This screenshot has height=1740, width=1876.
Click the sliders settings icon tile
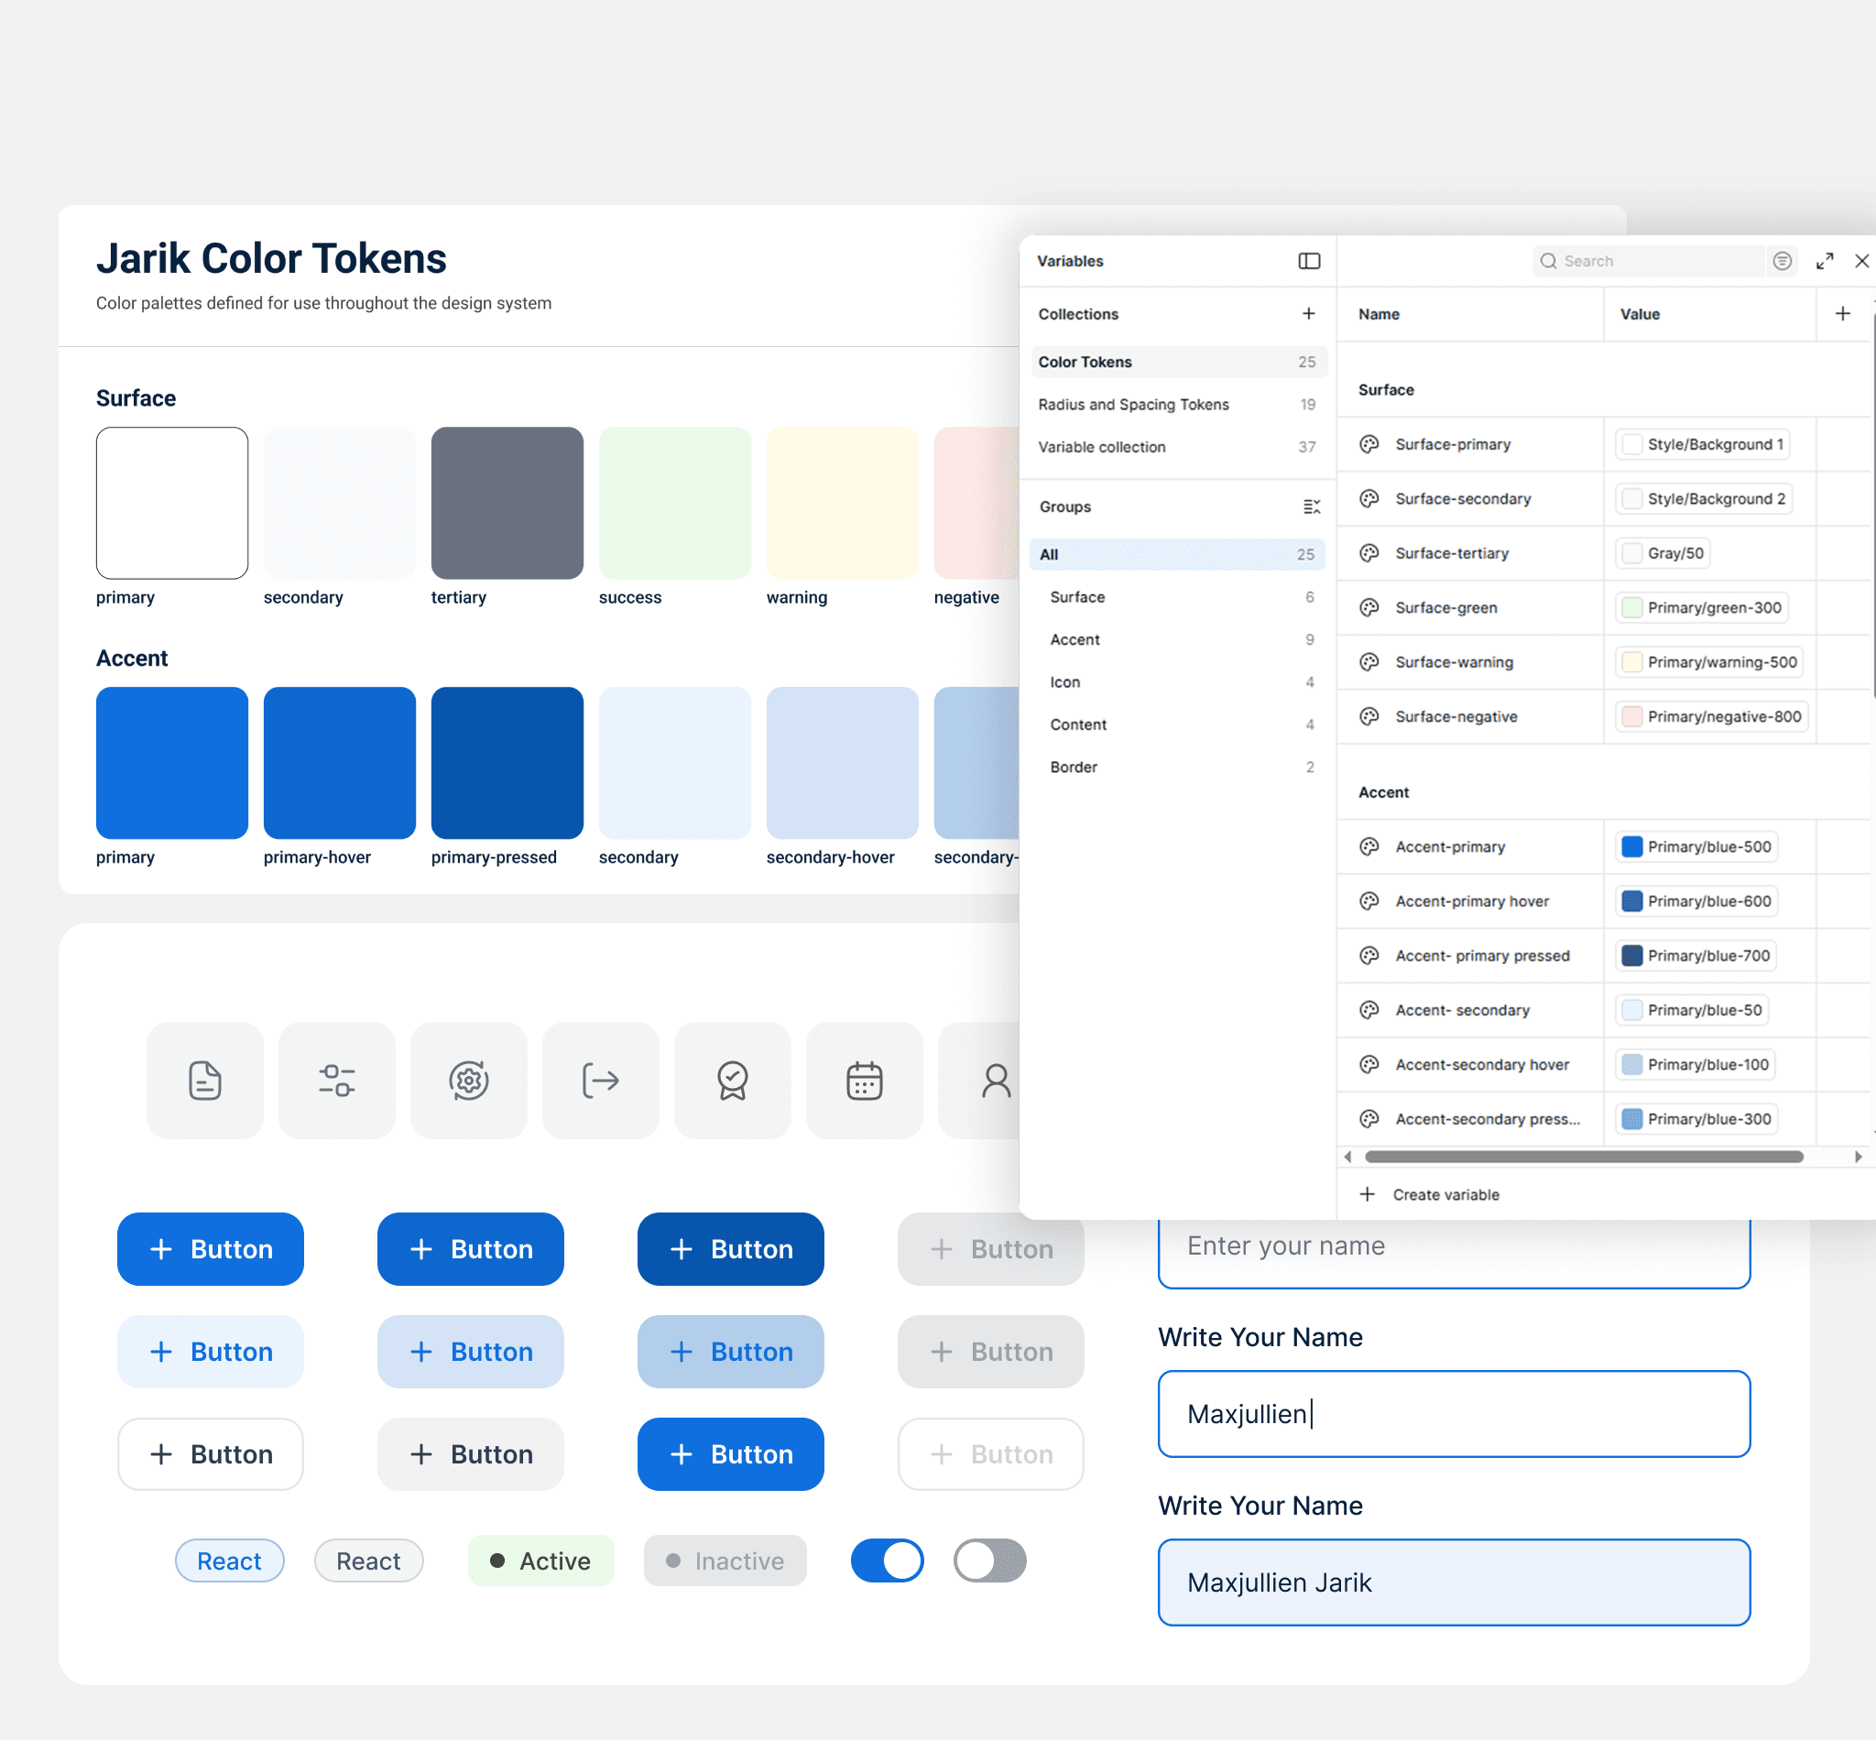pos(336,1080)
